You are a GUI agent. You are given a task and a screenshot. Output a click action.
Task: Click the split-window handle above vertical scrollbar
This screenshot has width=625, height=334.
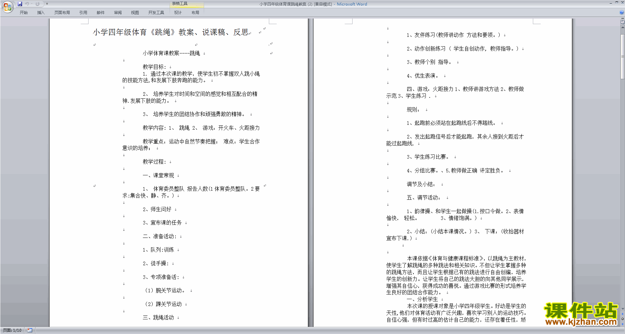click(622, 19)
